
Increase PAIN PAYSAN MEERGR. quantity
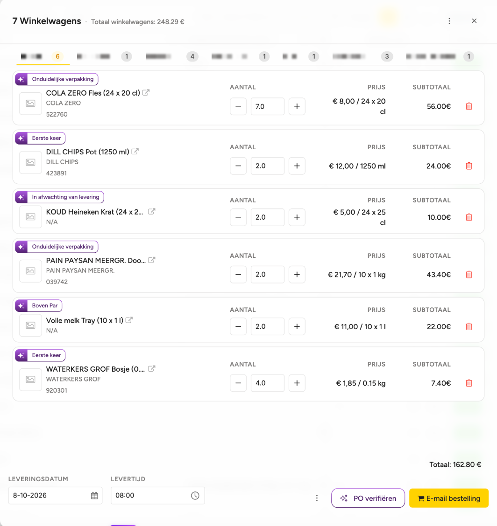click(x=297, y=274)
